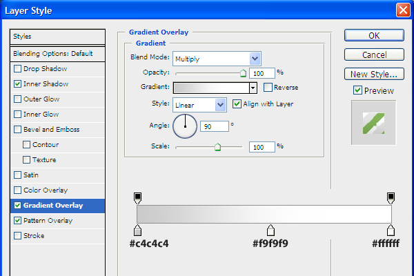The width and height of the screenshot is (414, 276).
Task: Open the Blend Mode dropdown
Action: (x=217, y=59)
